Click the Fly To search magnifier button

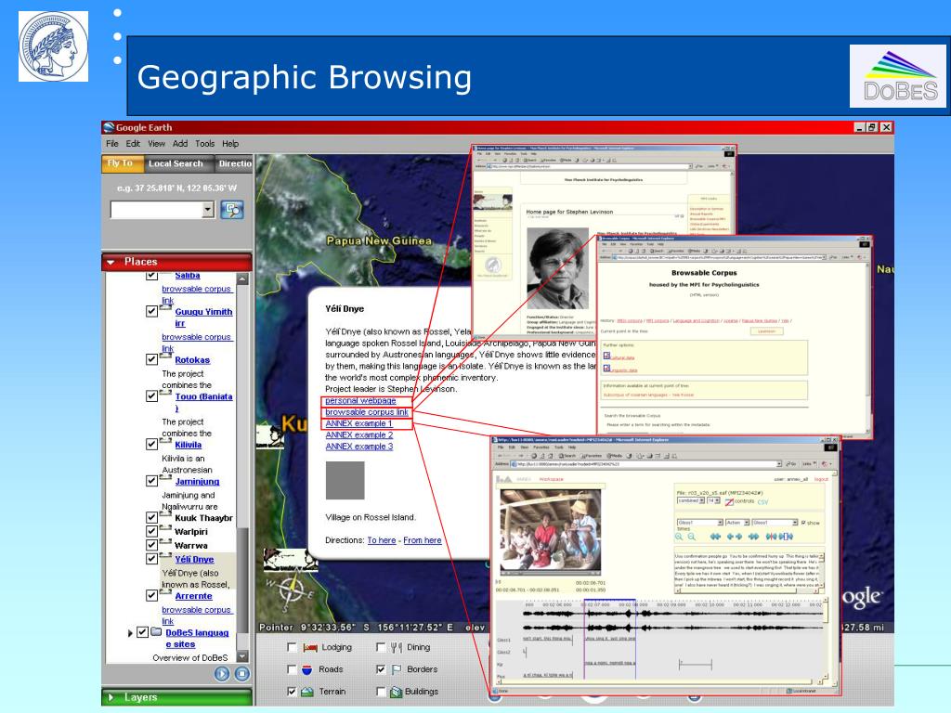point(231,210)
